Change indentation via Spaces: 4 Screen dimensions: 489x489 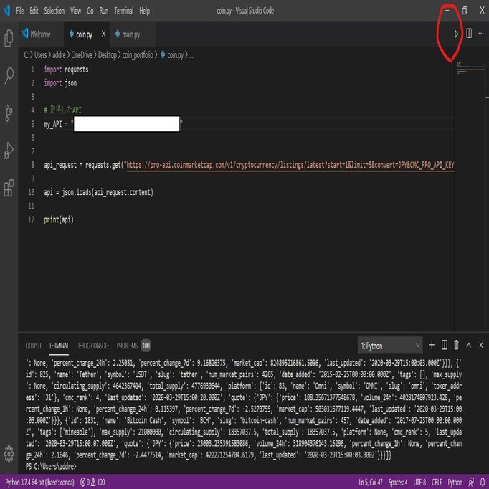pyautogui.click(x=398, y=483)
